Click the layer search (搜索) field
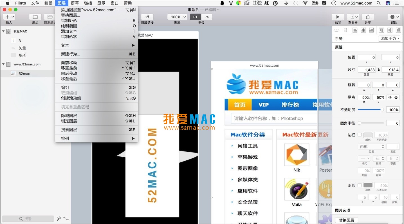The height and width of the screenshot is (224, 404). [28, 219]
